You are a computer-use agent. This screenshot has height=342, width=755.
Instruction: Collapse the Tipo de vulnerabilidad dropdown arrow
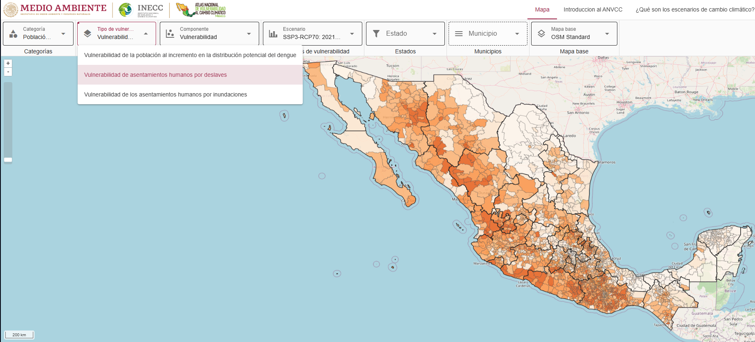click(x=146, y=34)
